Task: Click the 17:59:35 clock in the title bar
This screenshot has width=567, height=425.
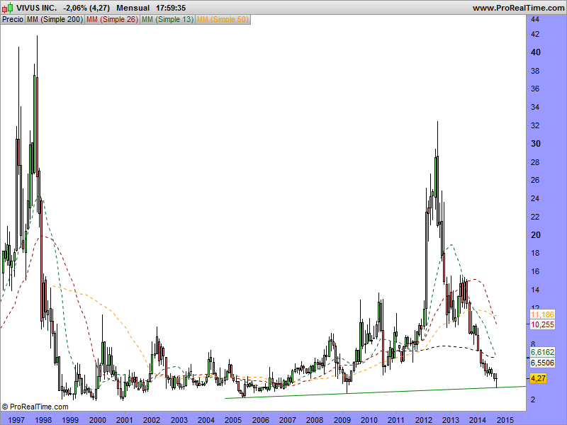Action: pyautogui.click(x=171, y=8)
